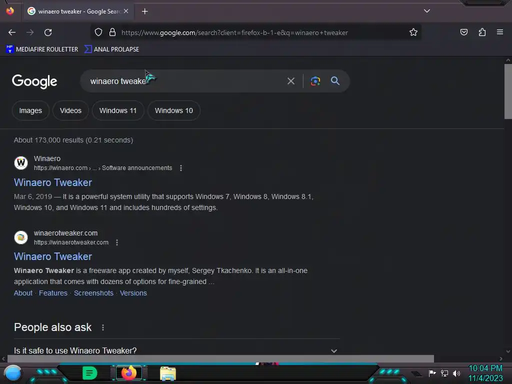This screenshot has height=384, width=512.
Task: Click the magnifier search button
Action: [x=335, y=81]
